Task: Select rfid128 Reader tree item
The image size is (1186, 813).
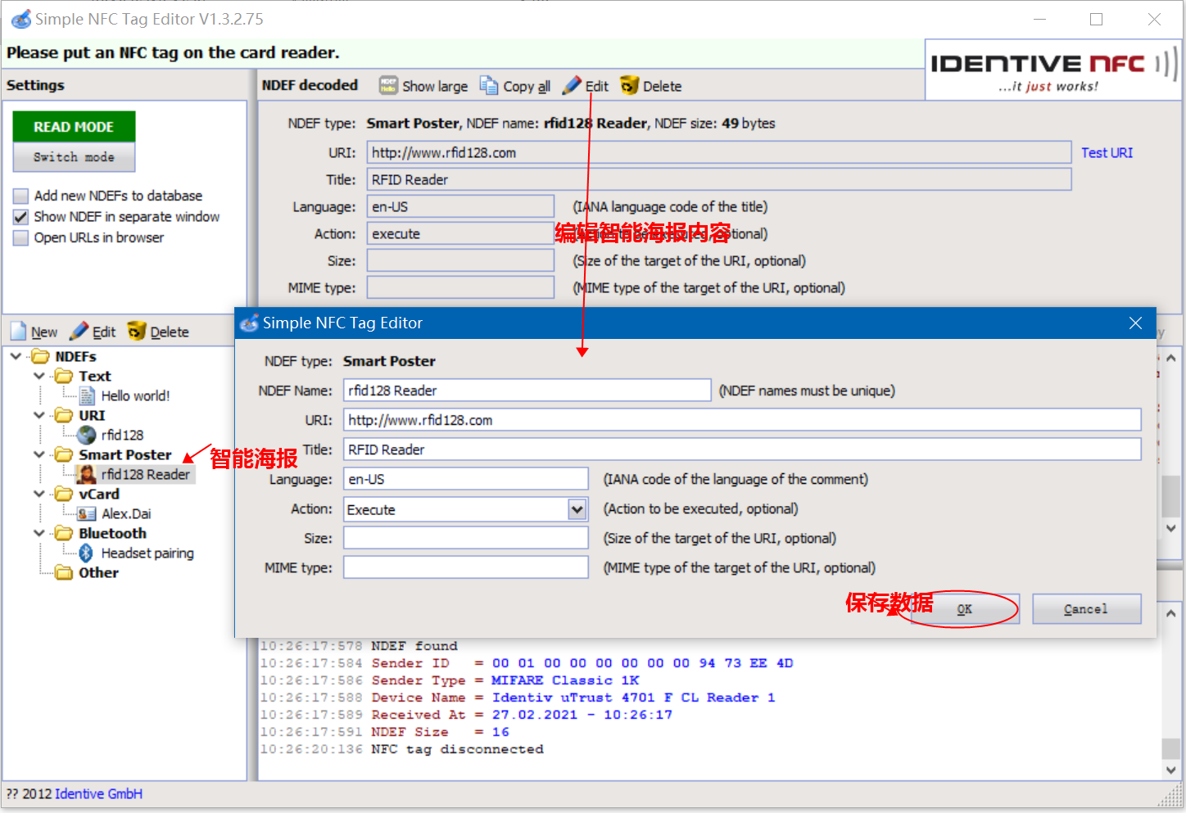Action: (x=145, y=474)
